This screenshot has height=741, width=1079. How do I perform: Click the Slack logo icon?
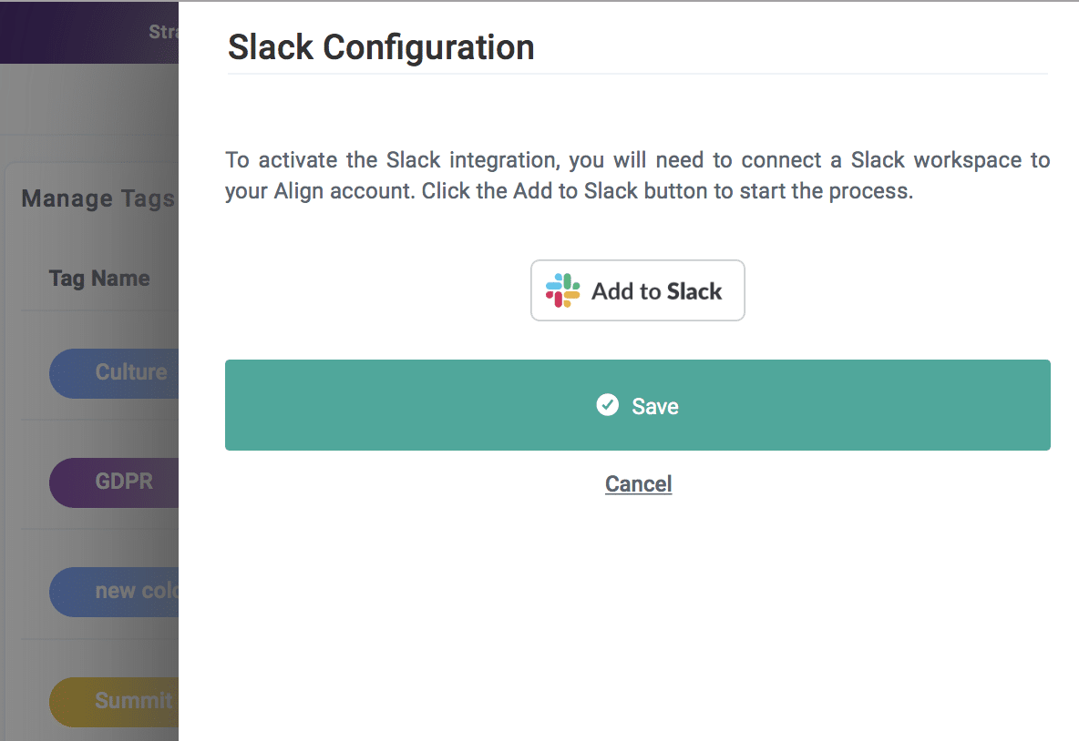point(562,290)
